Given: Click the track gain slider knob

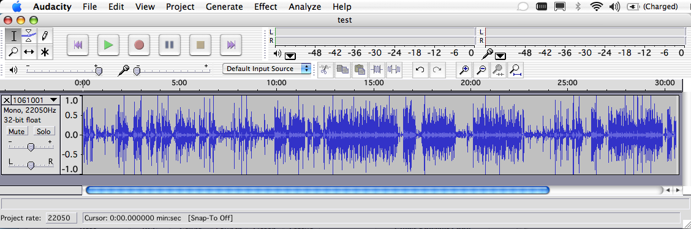Looking at the screenshot, I should tap(31, 147).
